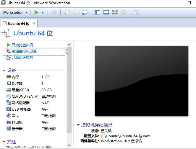Viewport: 196px width, 149px height.
Task: Click the revert to snapshot toolbar icon
Action: (76, 12)
